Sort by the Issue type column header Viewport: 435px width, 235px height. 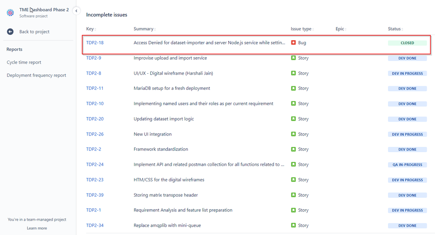tap(302, 29)
